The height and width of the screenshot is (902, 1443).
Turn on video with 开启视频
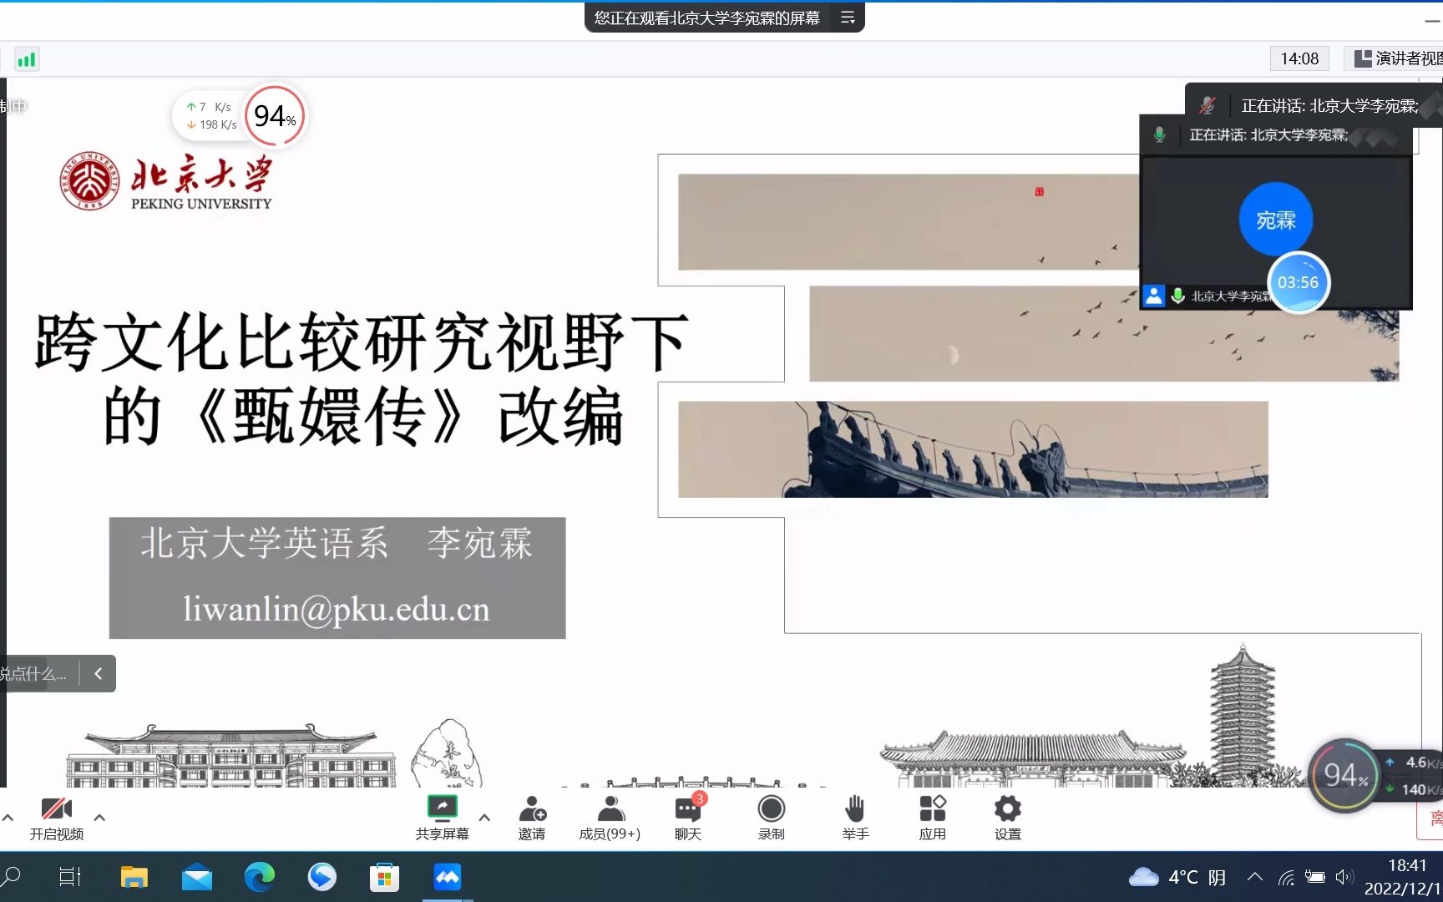click(57, 818)
